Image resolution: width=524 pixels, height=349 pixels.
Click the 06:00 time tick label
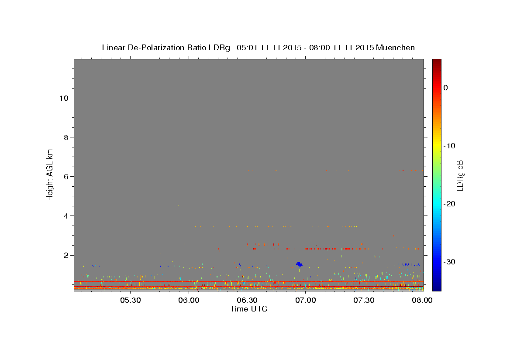click(189, 300)
